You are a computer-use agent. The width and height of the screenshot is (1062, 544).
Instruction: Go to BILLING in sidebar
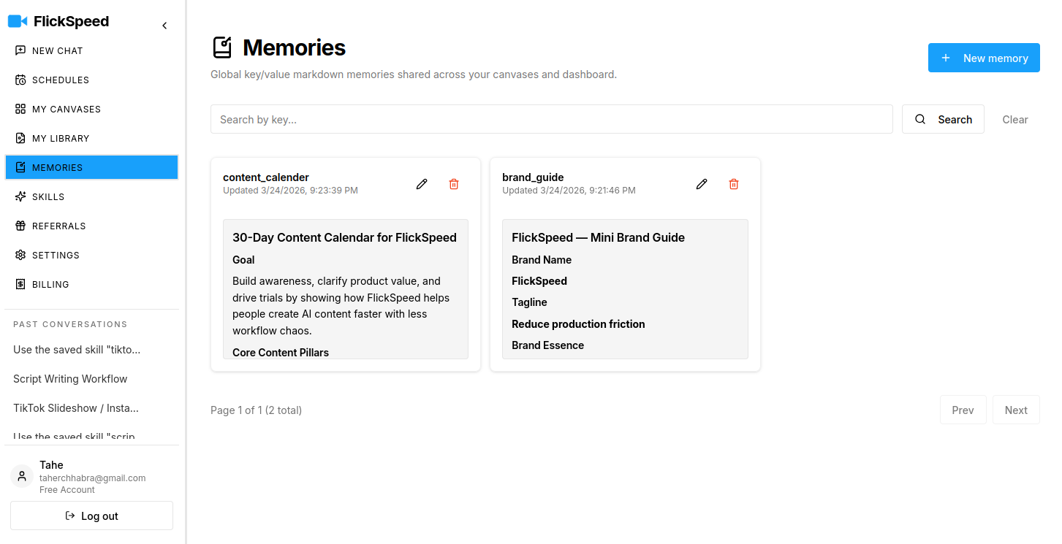91,284
